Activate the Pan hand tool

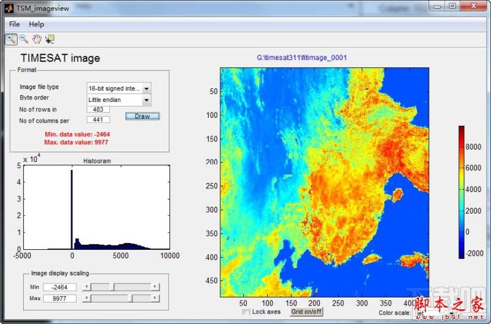pos(37,39)
